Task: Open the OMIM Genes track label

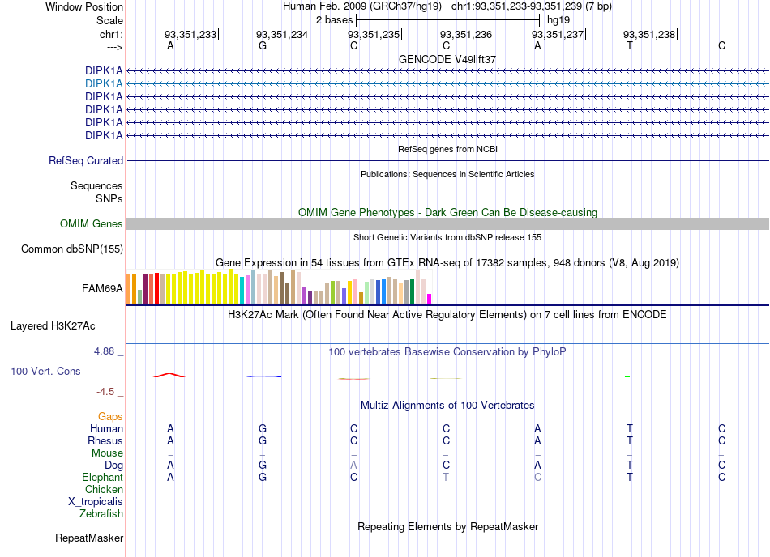Action: [92, 224]
